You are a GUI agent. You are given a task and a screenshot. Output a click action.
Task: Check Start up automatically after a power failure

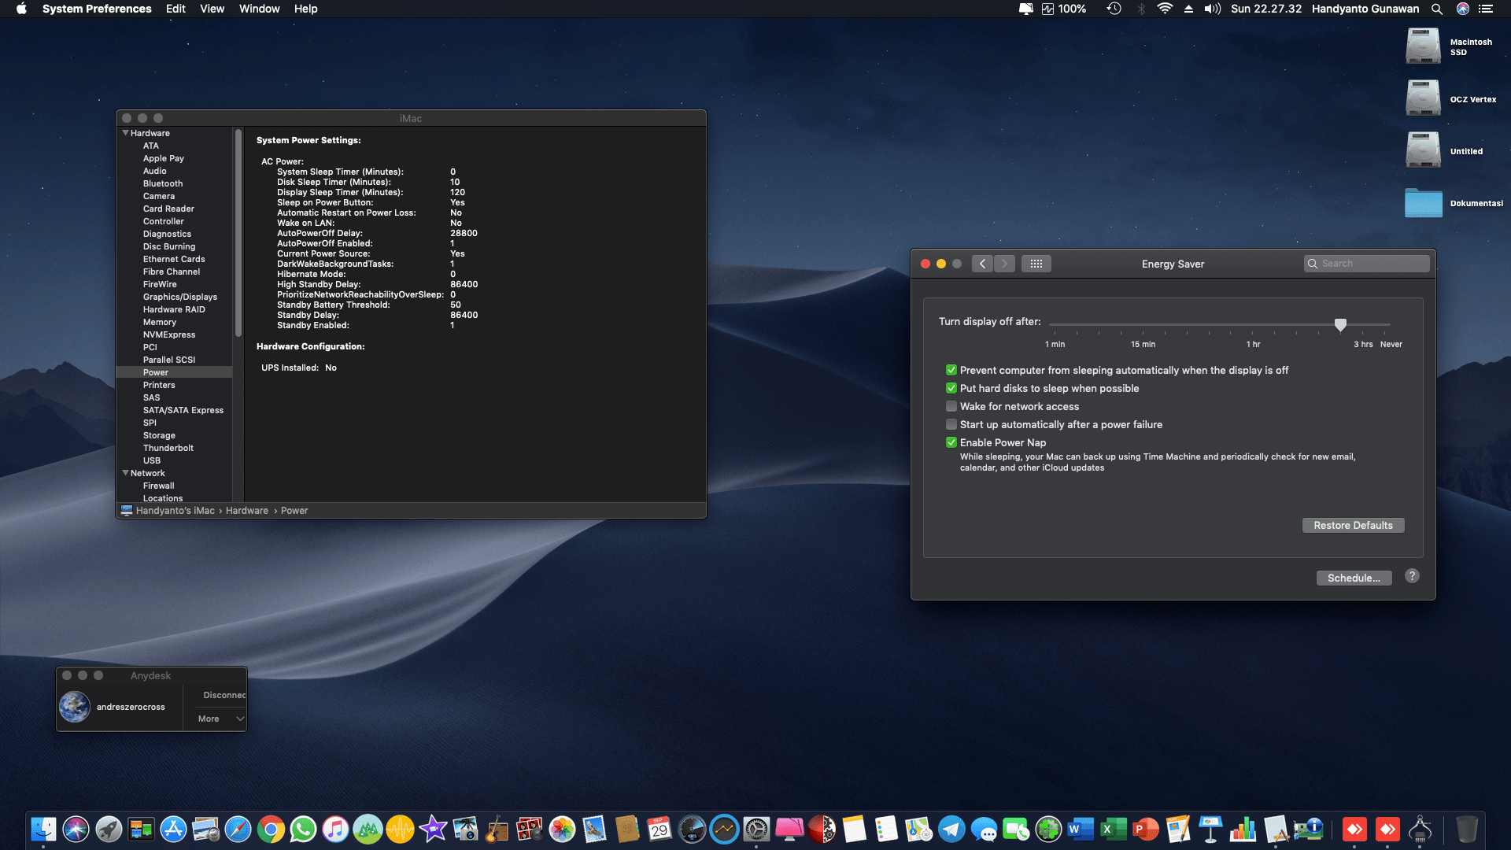(x=951, y=424)
